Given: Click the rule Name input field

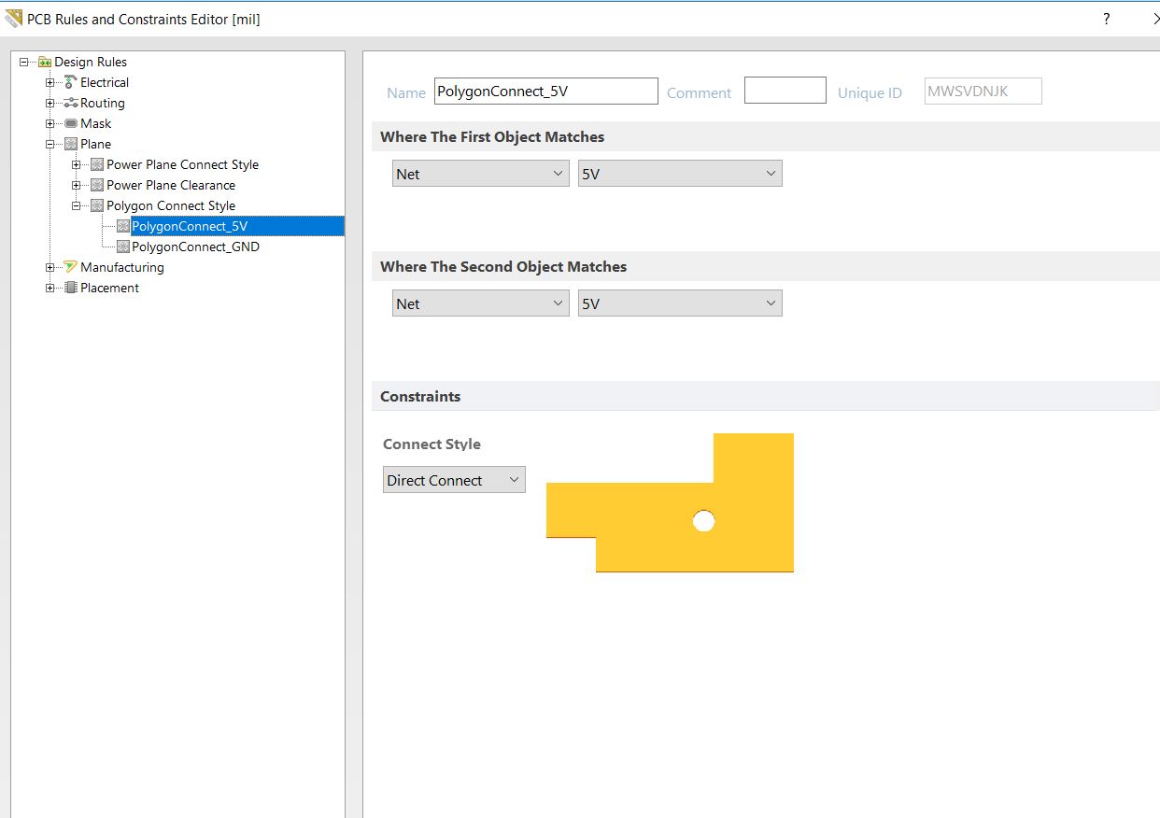Looking at the screenshot, I should (x=546, y=92).
